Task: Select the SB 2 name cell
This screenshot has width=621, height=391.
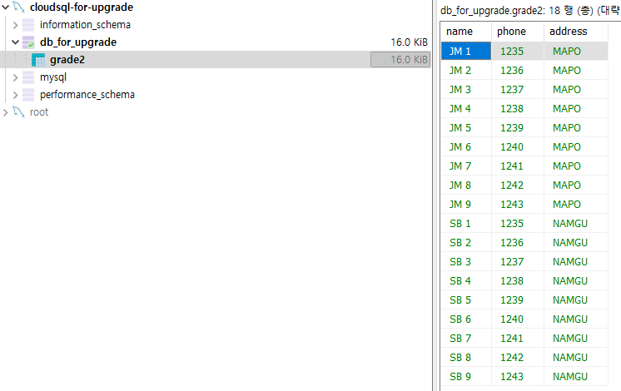Action: coord(466,243)
